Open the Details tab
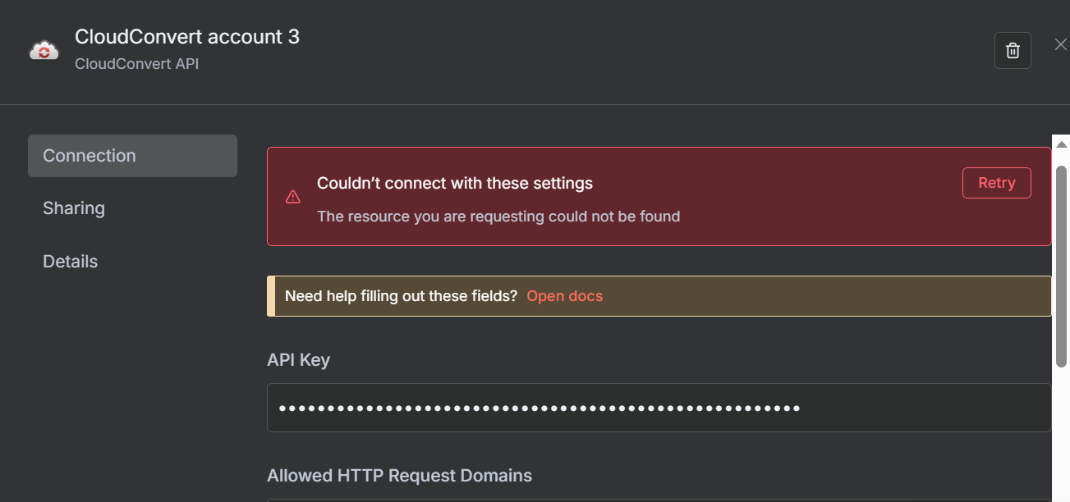Image resolution: width=1070 pixels, height=502 pixels. (x=71, y=262)
